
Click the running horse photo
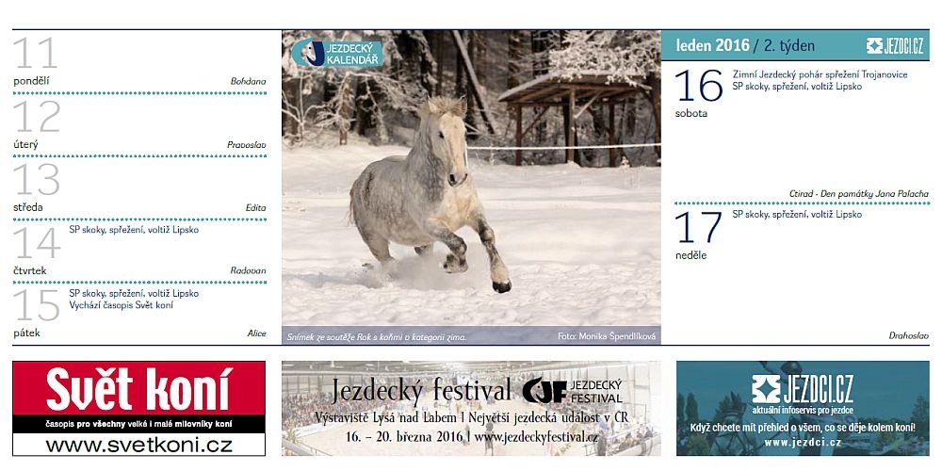click(471, 188)
